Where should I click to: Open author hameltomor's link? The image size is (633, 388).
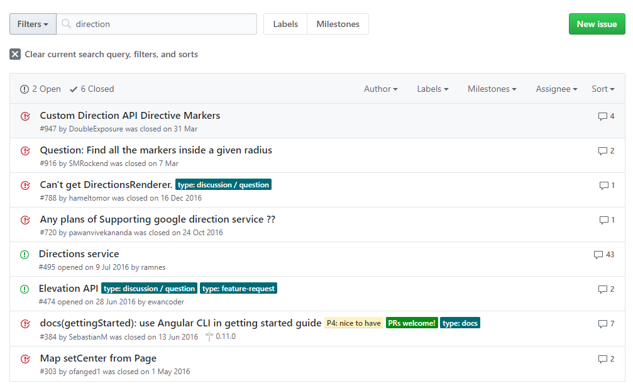89,198
